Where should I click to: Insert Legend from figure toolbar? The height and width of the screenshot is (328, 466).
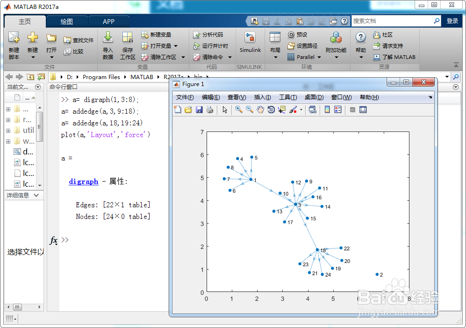337,109
